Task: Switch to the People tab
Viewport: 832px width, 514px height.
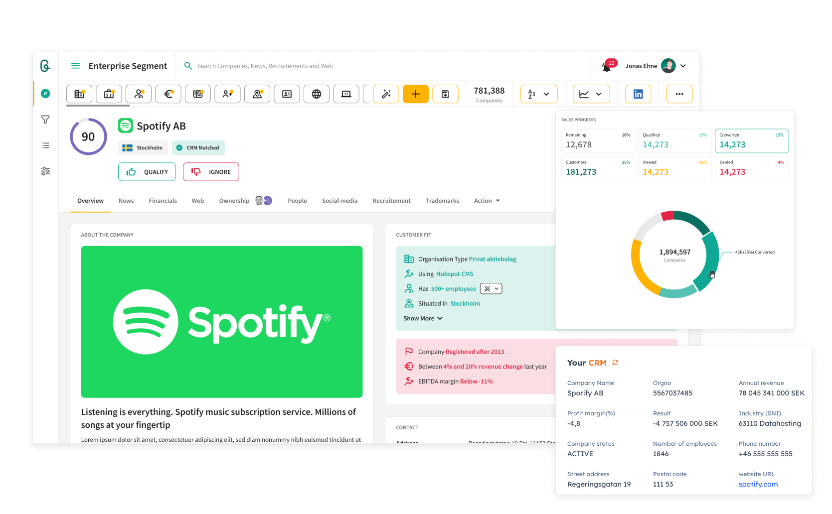Action: (297, 201)
